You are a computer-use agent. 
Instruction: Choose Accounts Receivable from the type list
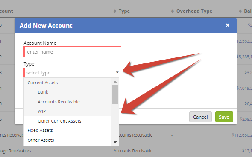point(59,102)
